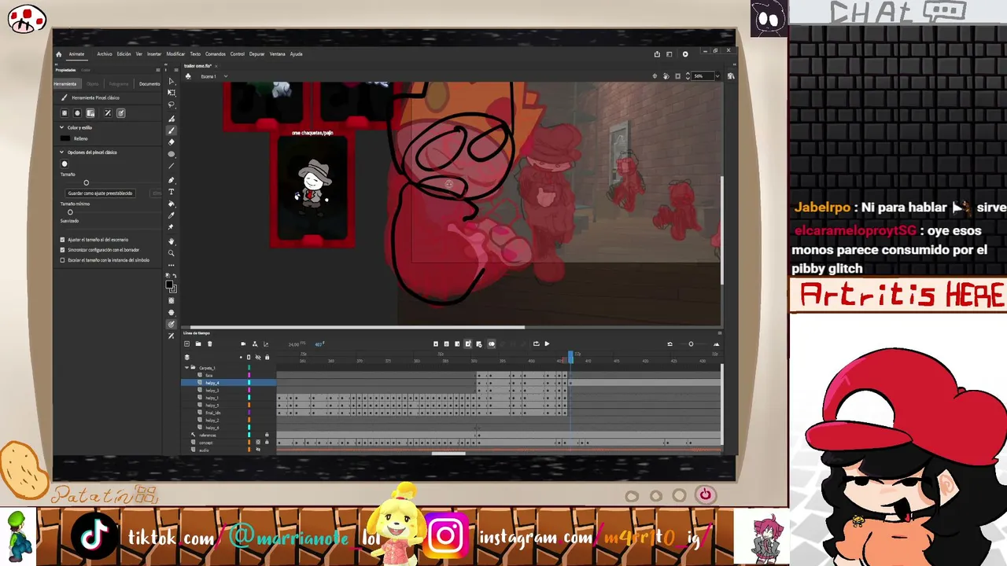Screen dimensions: 1007x566
Task: Switch to the Documento properties tab
Action: tap(149, 83)
